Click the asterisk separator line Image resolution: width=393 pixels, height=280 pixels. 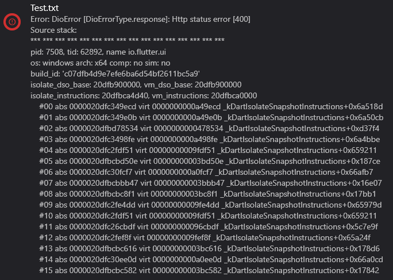click(x=128, y=40)
